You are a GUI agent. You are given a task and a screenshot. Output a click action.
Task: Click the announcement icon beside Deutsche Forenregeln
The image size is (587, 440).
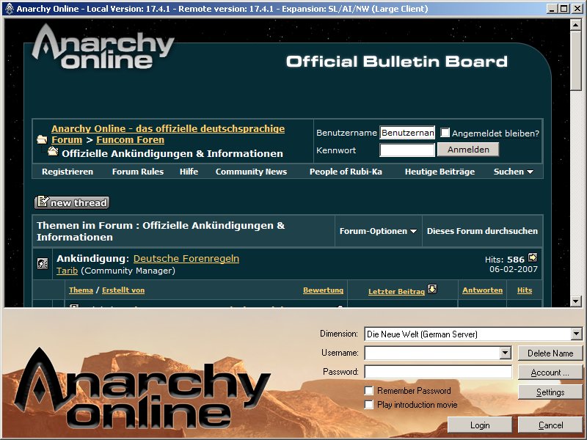coord(43,264)
